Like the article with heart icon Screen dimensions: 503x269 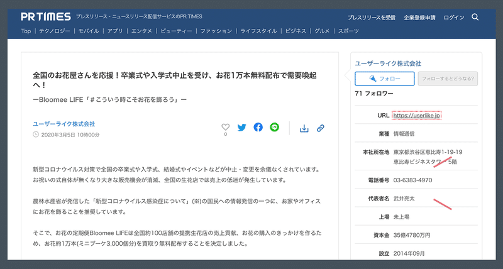pos(226,127)
